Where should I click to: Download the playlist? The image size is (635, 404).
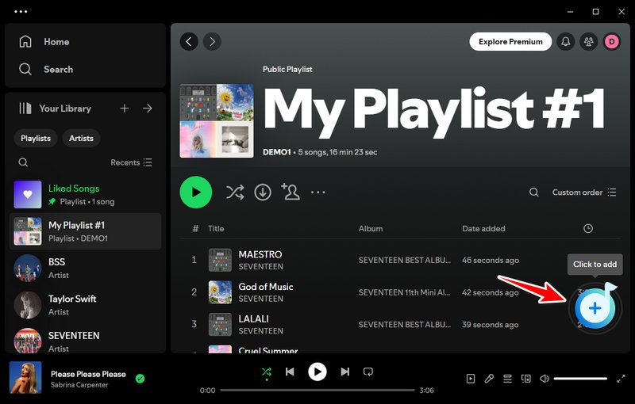[x=263, y=192]
